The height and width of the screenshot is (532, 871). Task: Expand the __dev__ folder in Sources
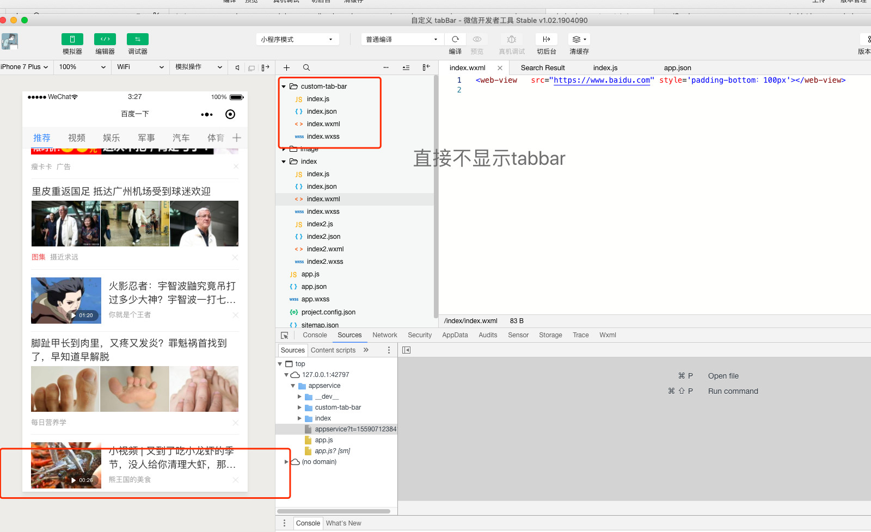coord(299,397)
